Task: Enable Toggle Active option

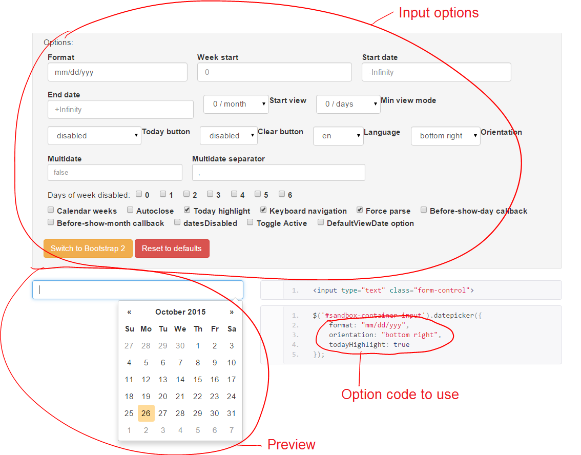Action: tap(250, 221)
